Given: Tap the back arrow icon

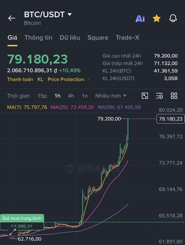Looking at the screenshot, I should (12, 18).
